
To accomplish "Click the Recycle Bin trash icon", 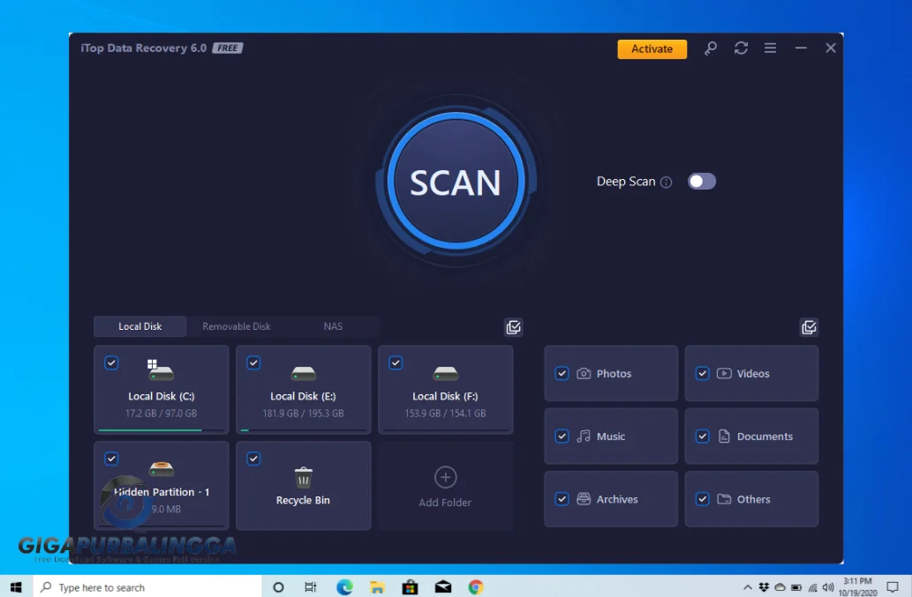I will [303, 477].
